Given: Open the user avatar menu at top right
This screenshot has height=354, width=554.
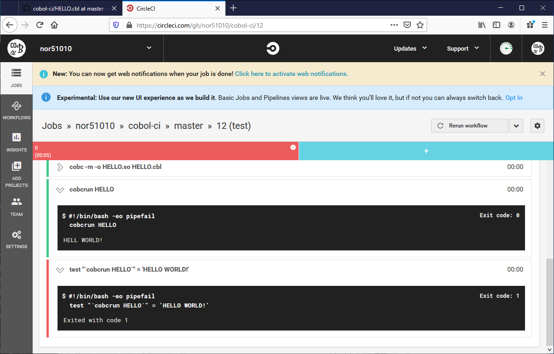Looking at the screenshot, I should [x=538, y=48].
